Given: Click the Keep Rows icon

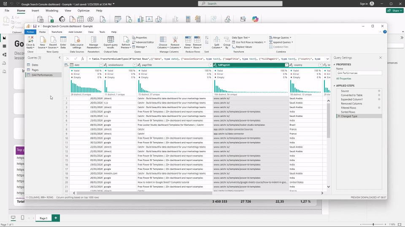Looking at the screenshot, I should (188, 40).
